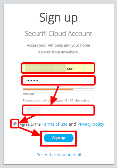Select the confirm password input box
The image size is (117, 168).
(58, 110)
